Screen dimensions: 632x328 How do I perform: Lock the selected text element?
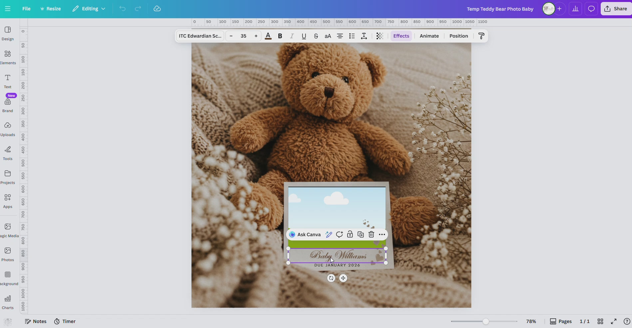point(350,235)
